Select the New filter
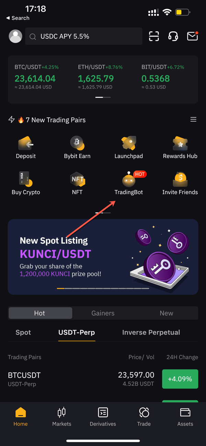The width and height of the screenshot is (206, 446). (167, 313)
